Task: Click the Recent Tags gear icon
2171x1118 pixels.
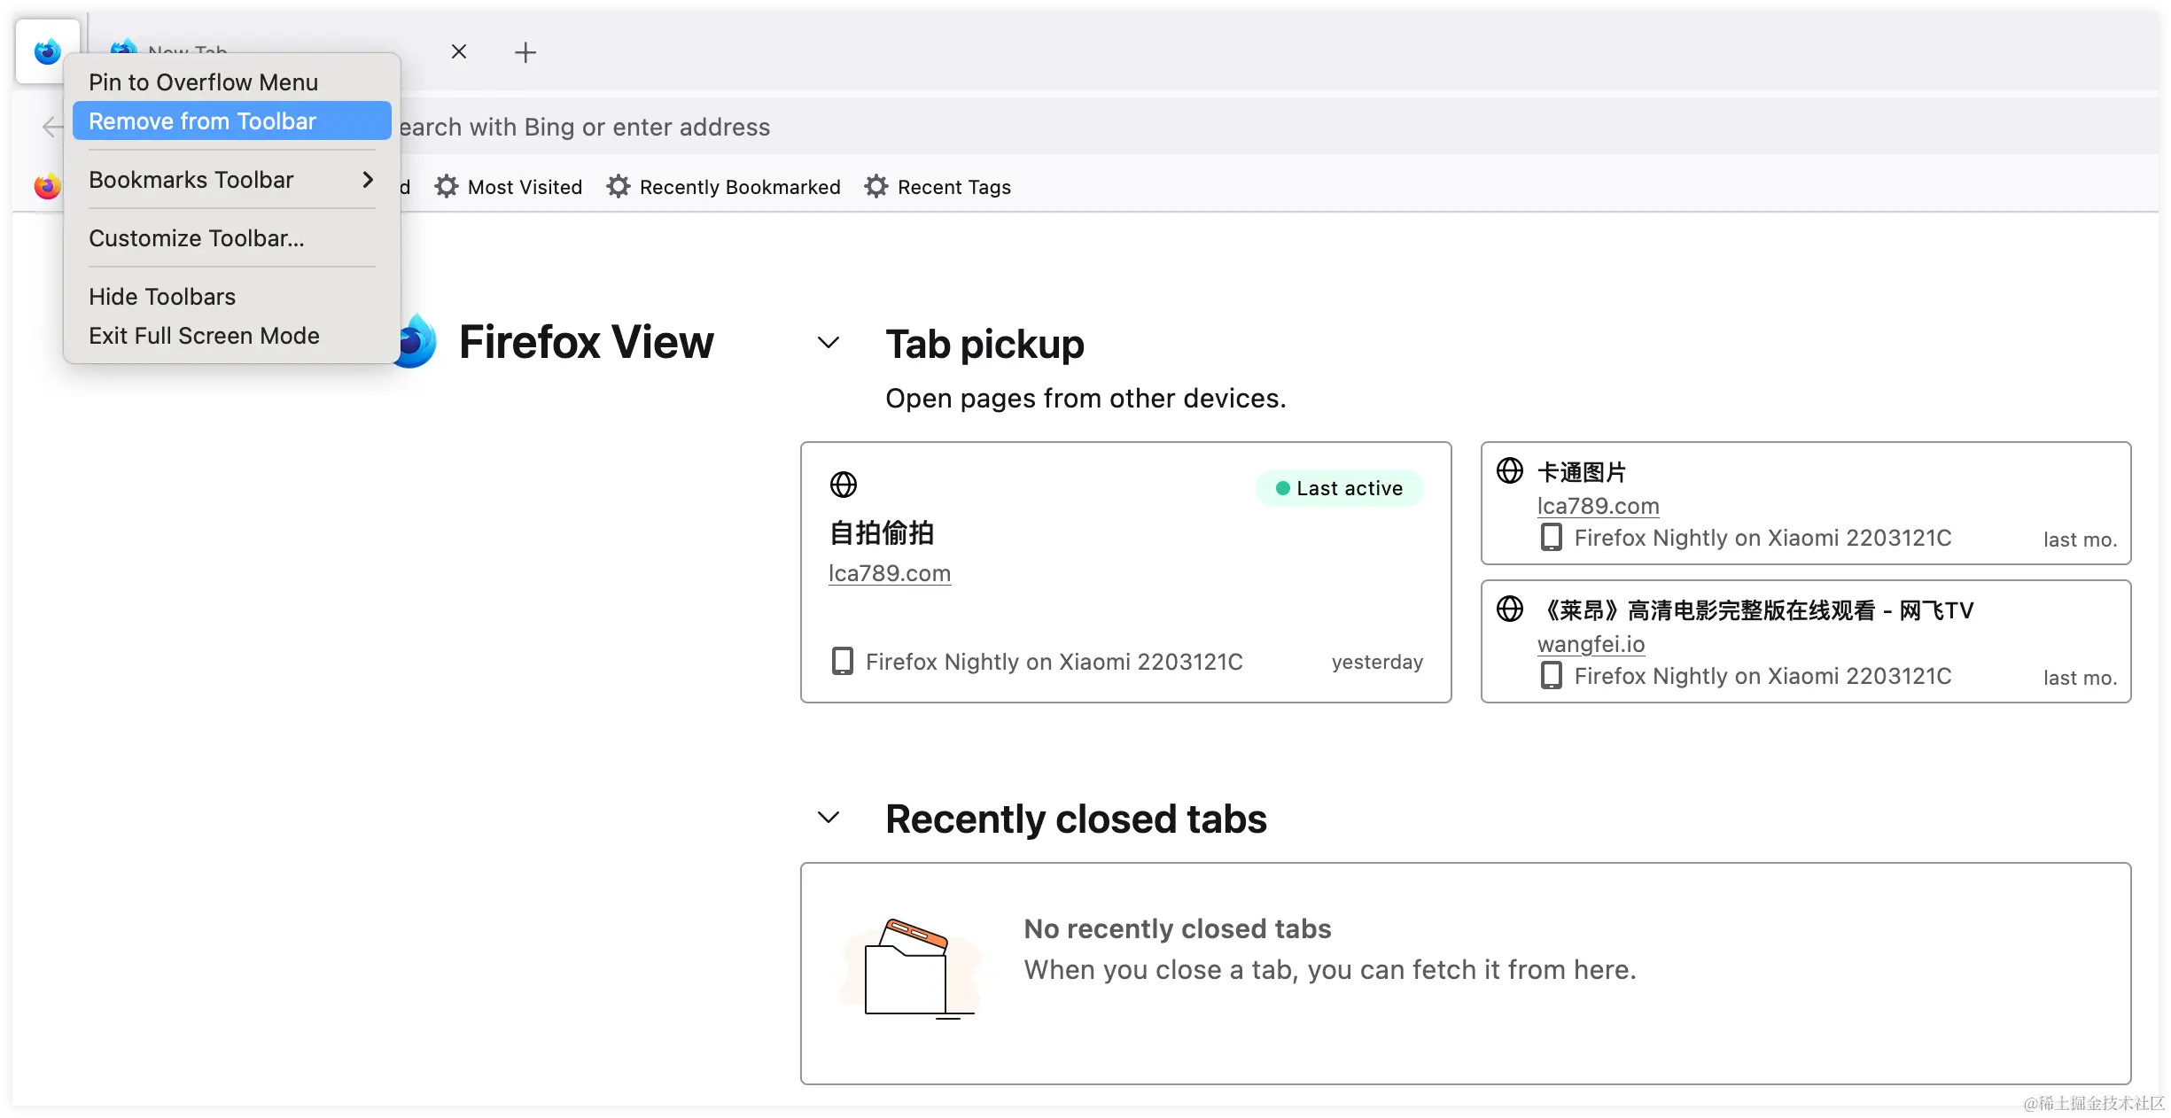Action: click(x=876, y=187)
